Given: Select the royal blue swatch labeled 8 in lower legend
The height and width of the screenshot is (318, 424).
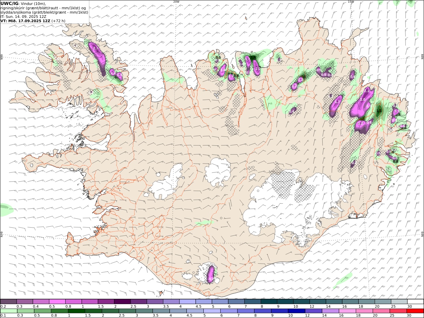Looking at the screenshot, I should (x=263, y=311).
